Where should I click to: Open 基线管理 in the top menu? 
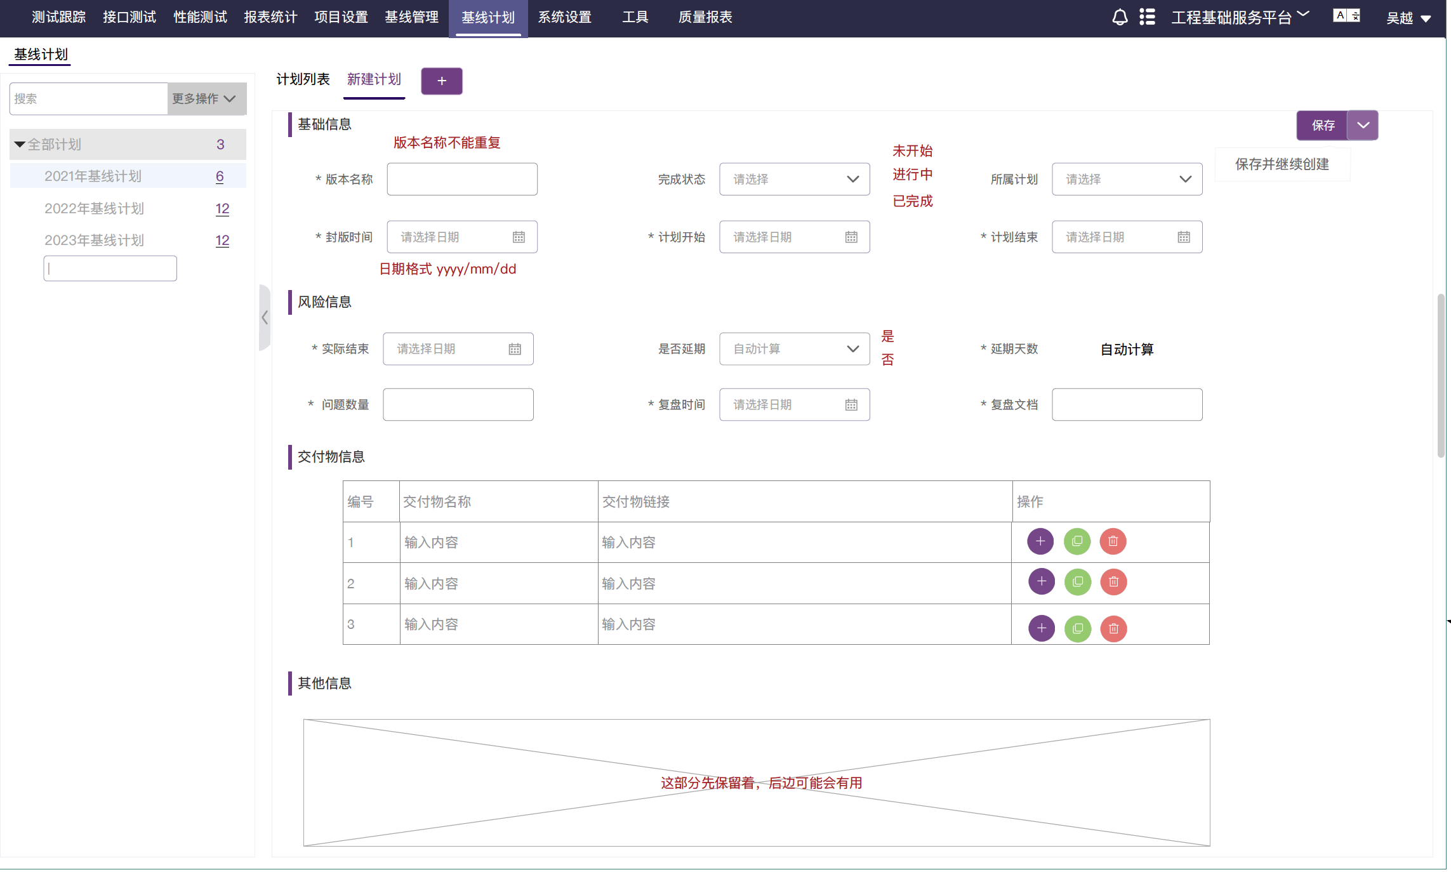(x=411, y=17)
